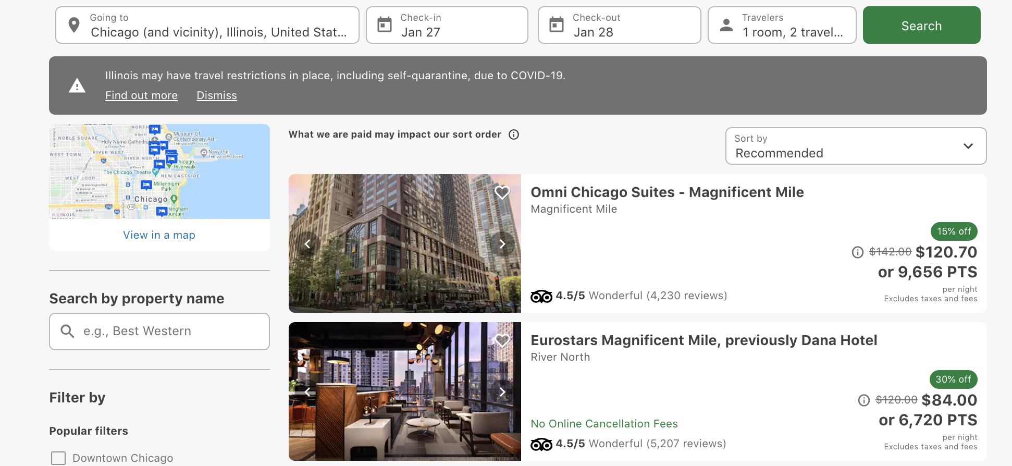Open Omni Chicago Suites building photo
Screen dimensions: 1012x466
point(405,243)
